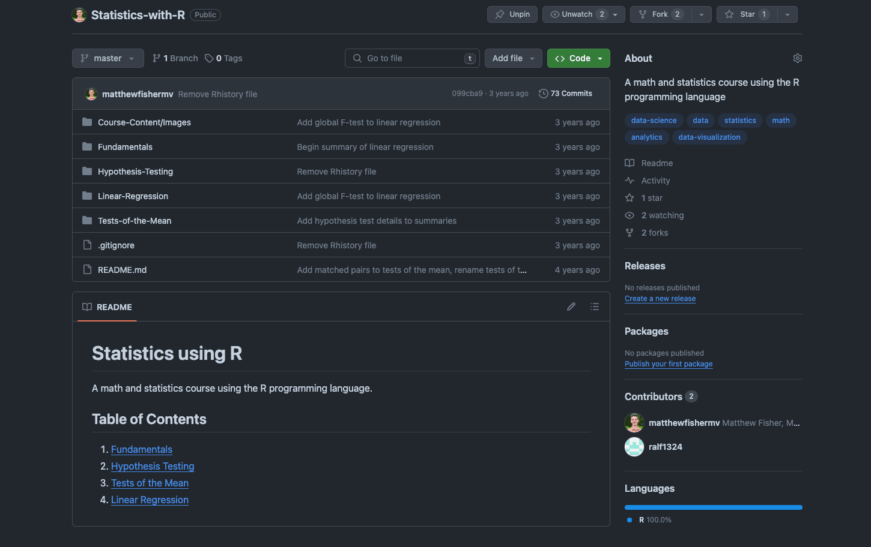This screenshot has width=871, height=547.
Task: Open Hypothesis Testing link in README
Action: pyautogui.click(x=153, y=466)
